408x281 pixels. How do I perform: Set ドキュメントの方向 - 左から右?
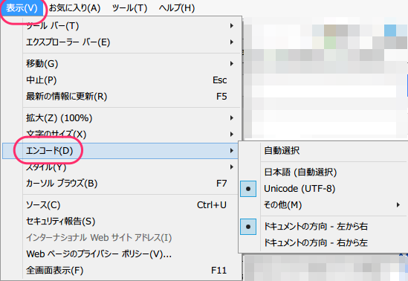click(x=323, y=226)
